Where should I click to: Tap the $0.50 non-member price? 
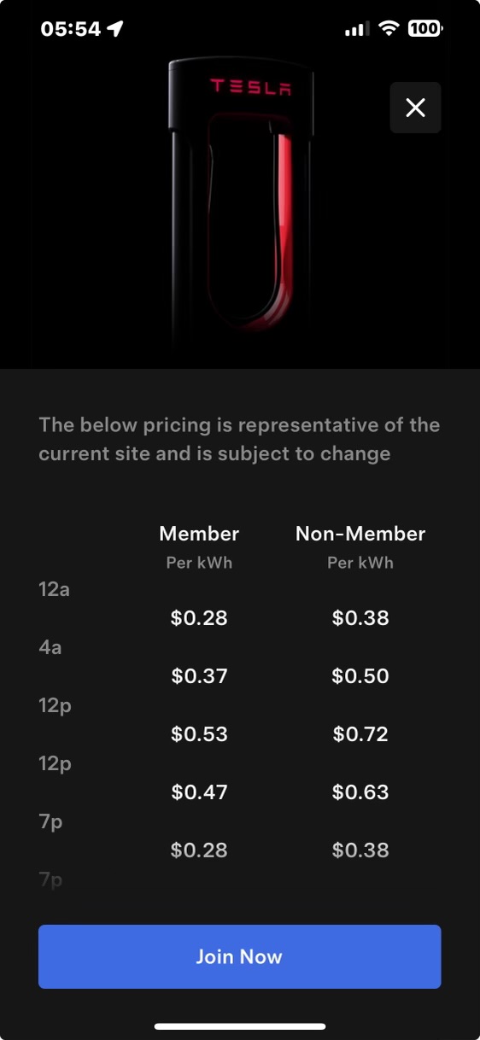(360, 676)
